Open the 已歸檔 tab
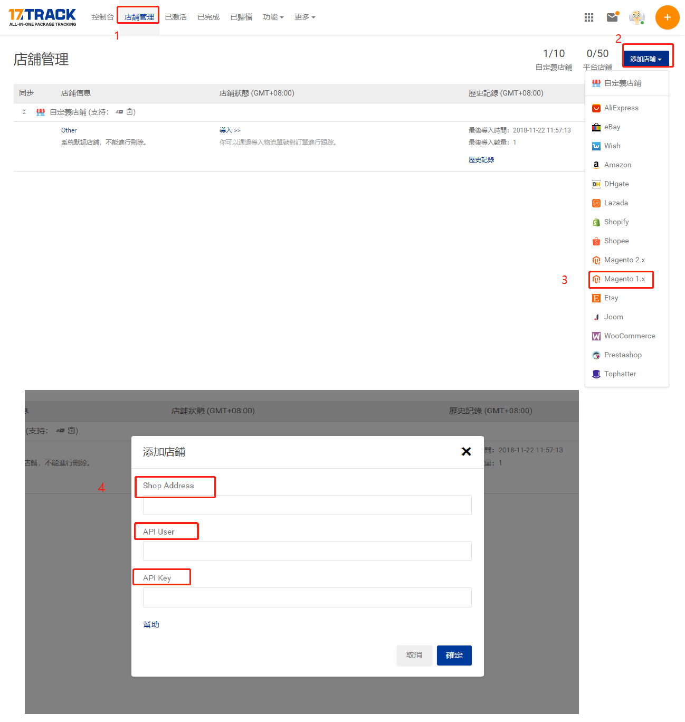 click(241, 17)
